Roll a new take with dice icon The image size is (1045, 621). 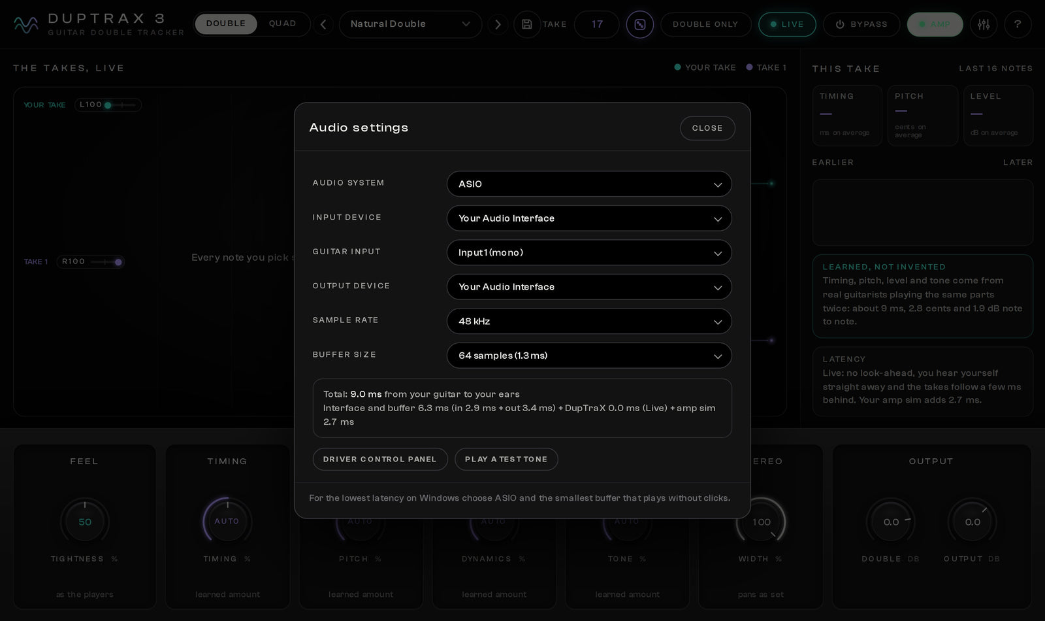point(639,24)
